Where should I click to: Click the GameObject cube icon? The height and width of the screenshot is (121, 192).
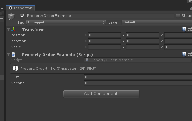(11, 16)
